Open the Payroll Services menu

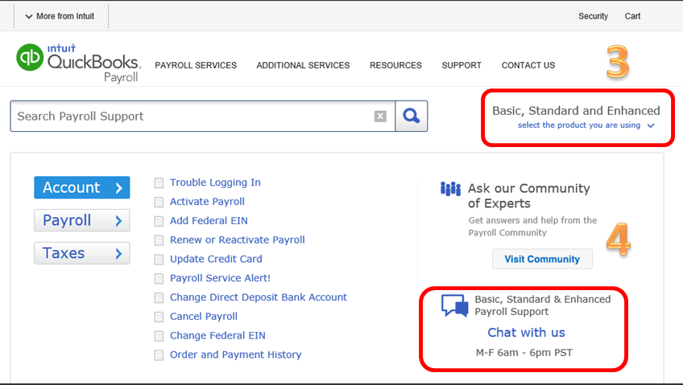(x=196, y=65)
